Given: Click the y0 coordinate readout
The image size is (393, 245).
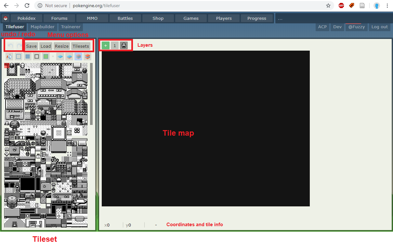Looking at the screenshot, I should point(128,225).
